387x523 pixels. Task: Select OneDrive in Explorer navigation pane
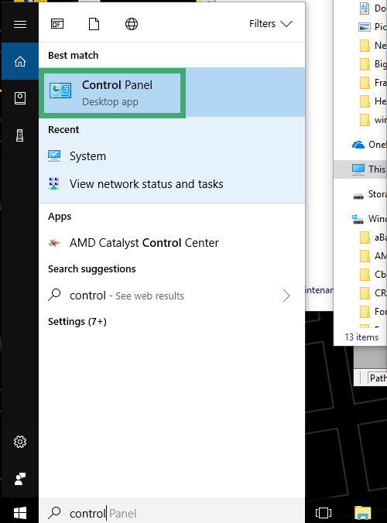369,145
